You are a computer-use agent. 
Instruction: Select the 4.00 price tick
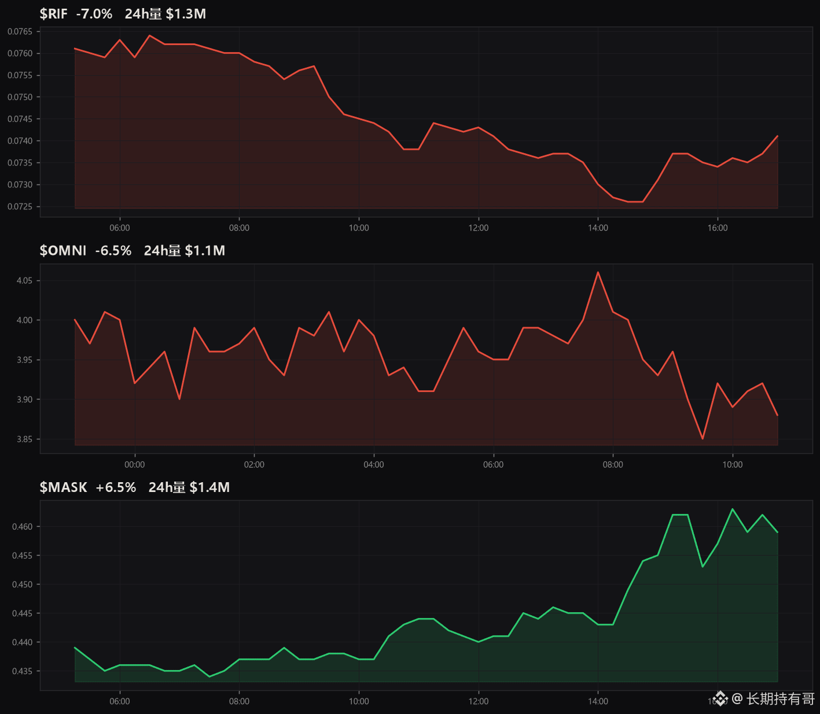(x=24, y=320)
